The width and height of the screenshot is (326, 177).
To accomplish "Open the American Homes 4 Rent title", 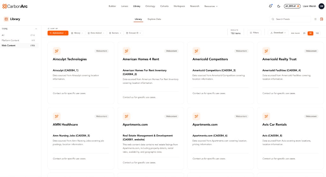I will pyautogui.click(x=141, y=59).
